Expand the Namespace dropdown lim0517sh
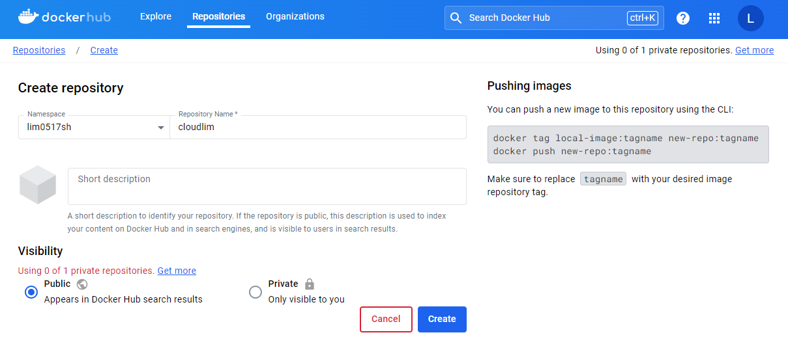 point(94,127)
